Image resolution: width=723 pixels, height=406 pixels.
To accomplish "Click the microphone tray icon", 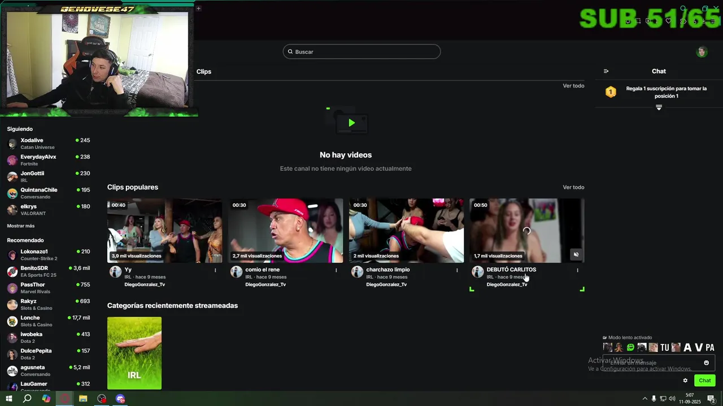I will 654,399.
